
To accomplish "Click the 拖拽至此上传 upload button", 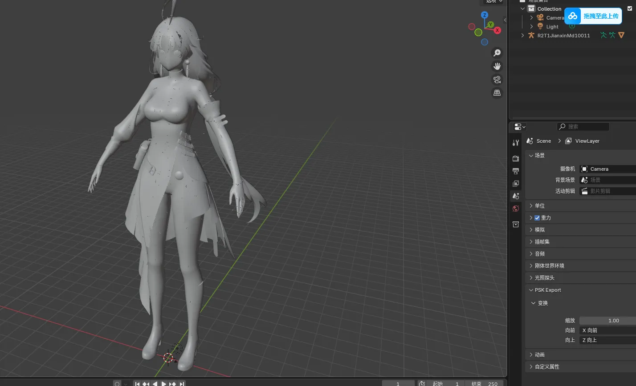I will click(x=593, y=16).
